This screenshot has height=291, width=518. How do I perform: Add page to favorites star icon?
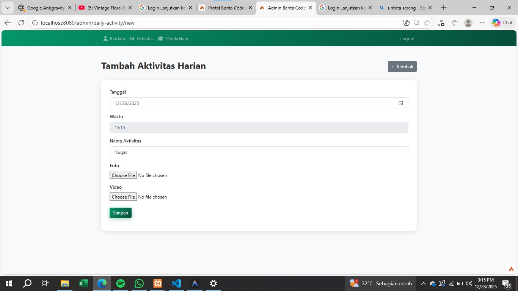point(427,23)
